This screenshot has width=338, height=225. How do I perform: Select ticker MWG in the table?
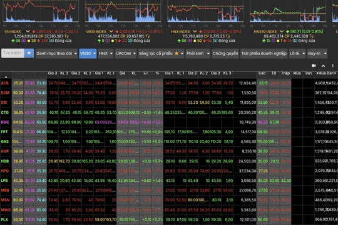6,210
